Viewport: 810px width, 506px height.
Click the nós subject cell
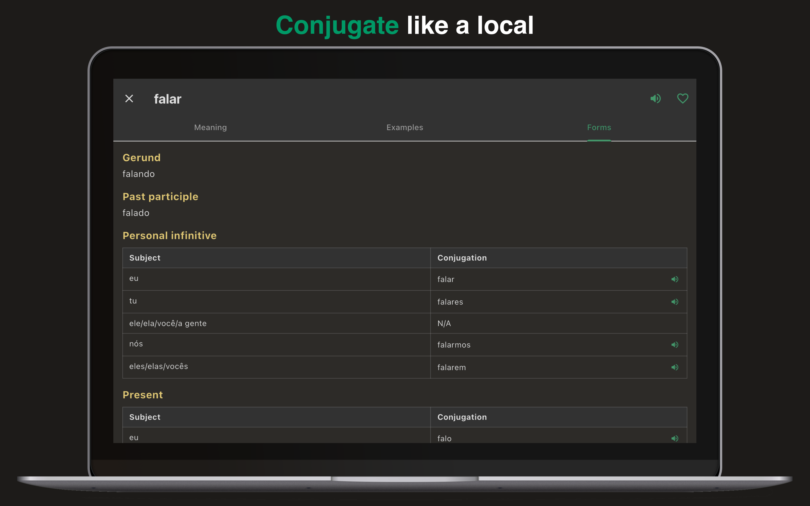point(276,345)
